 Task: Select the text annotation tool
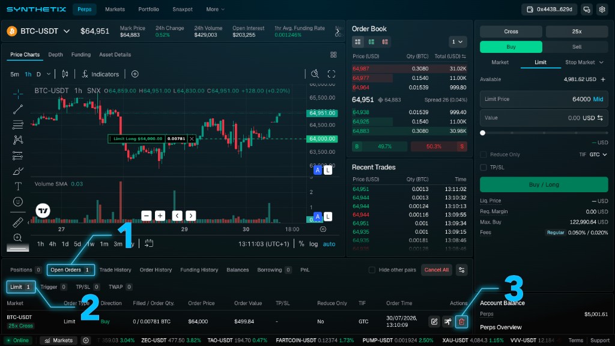pyautogui.click(x=17, y=186)
